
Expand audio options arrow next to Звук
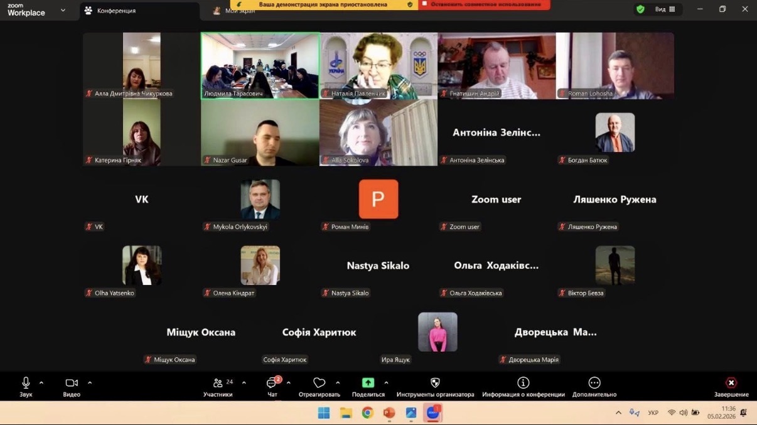(x=41, y=383)
